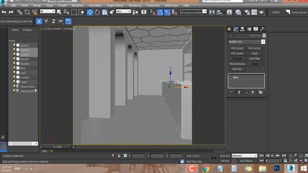Activate the Select and Link tool
This screenshot has height=173, width=308.
19,12
